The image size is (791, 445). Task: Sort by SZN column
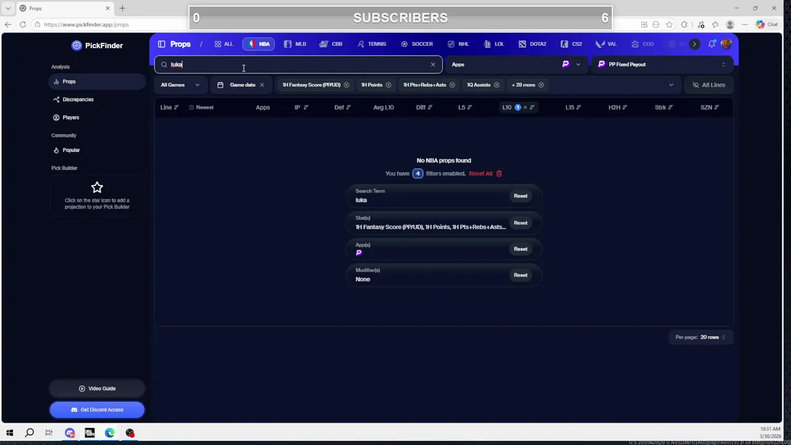(x=709, y=108)
